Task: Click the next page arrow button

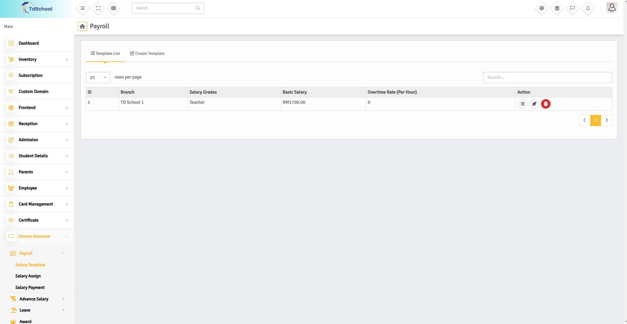Action: [607, 120]
